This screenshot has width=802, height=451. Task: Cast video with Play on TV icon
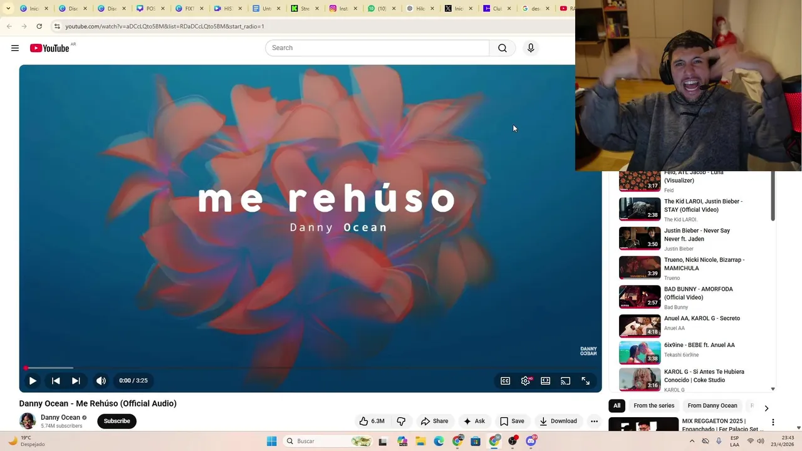click(x=566, y=380)
